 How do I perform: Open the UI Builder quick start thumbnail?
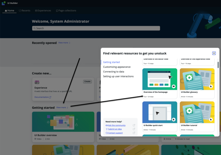click(x=160, y=112)
